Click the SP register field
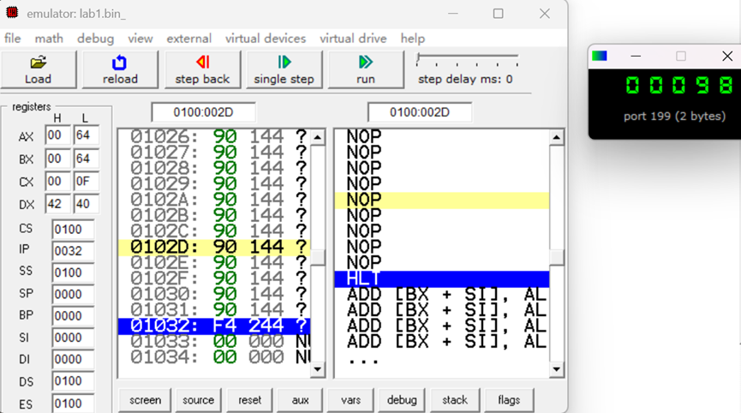Screen dimensions: 741x413 pos(73,295)
